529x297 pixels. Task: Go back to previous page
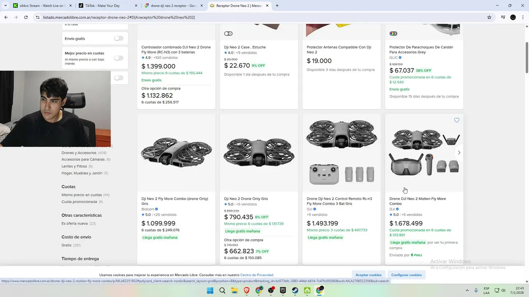(6, 17)
